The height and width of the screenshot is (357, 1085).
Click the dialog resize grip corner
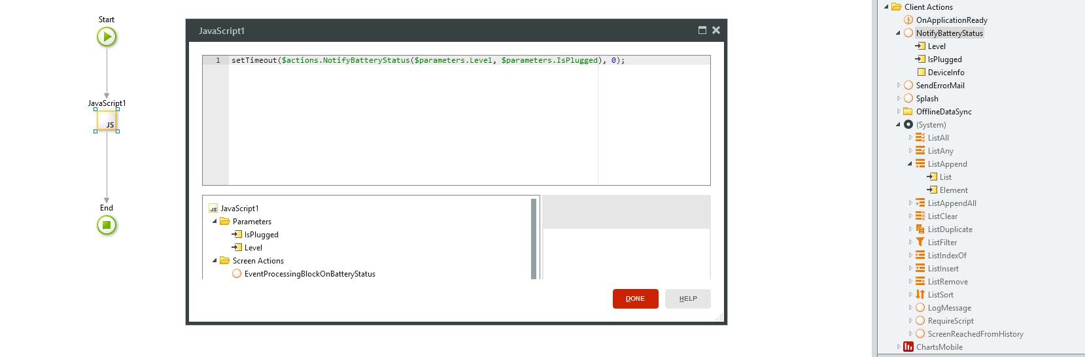coord(719,317)
